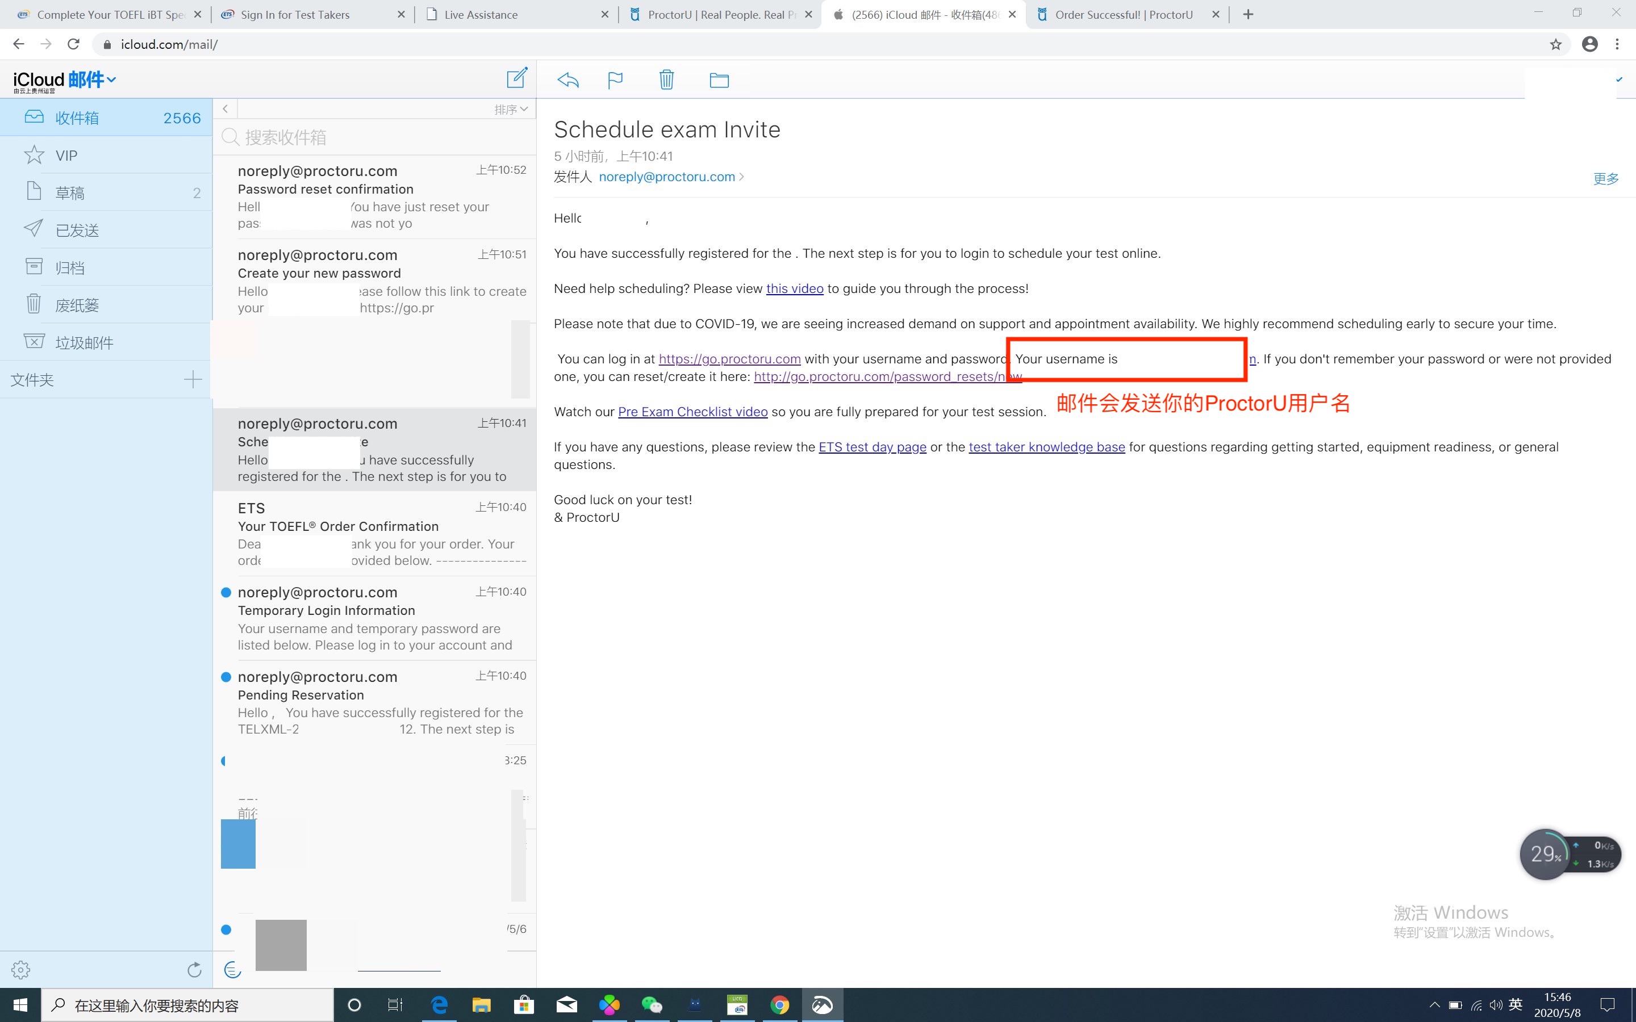
Task: Click the 搜索收件箱 search field
Action: tap(374, 137)
